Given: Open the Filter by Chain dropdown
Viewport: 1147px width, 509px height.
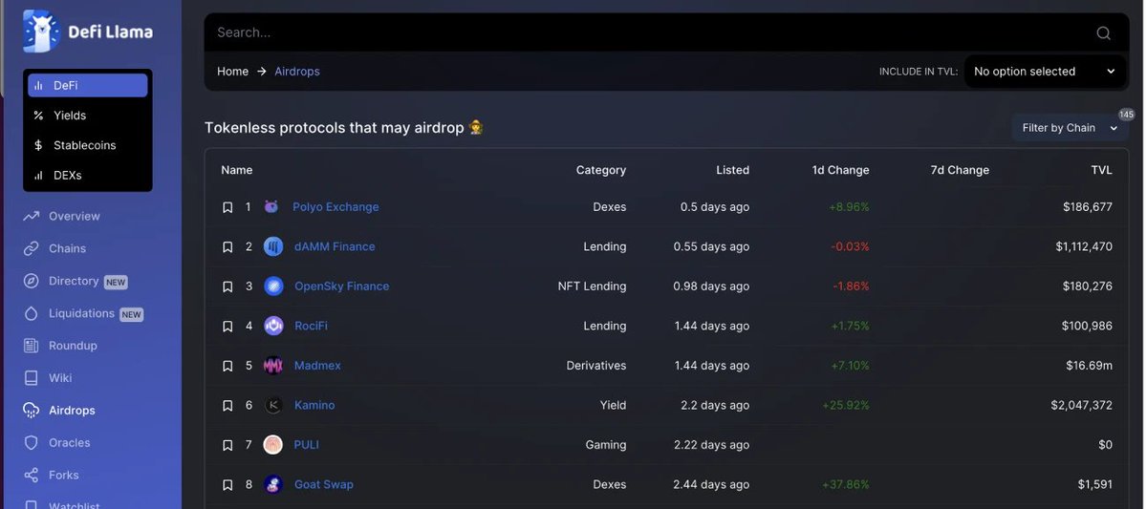Looking at the screenshot, I should 1069,128.
